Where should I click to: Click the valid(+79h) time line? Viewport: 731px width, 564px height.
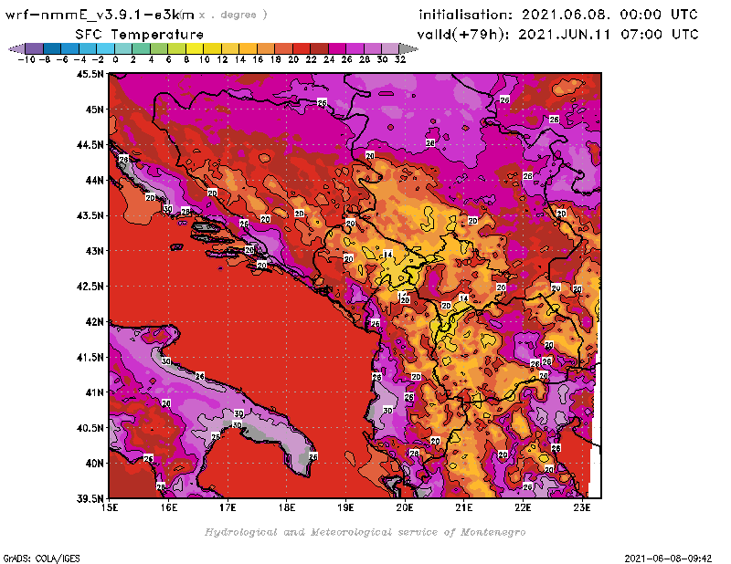point(558,35)
